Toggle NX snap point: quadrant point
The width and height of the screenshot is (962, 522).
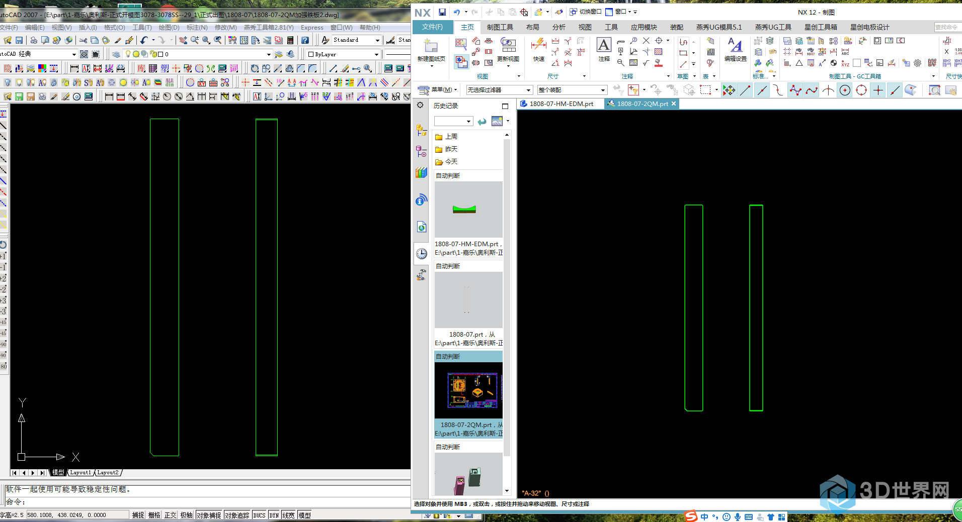pos(861,90)
